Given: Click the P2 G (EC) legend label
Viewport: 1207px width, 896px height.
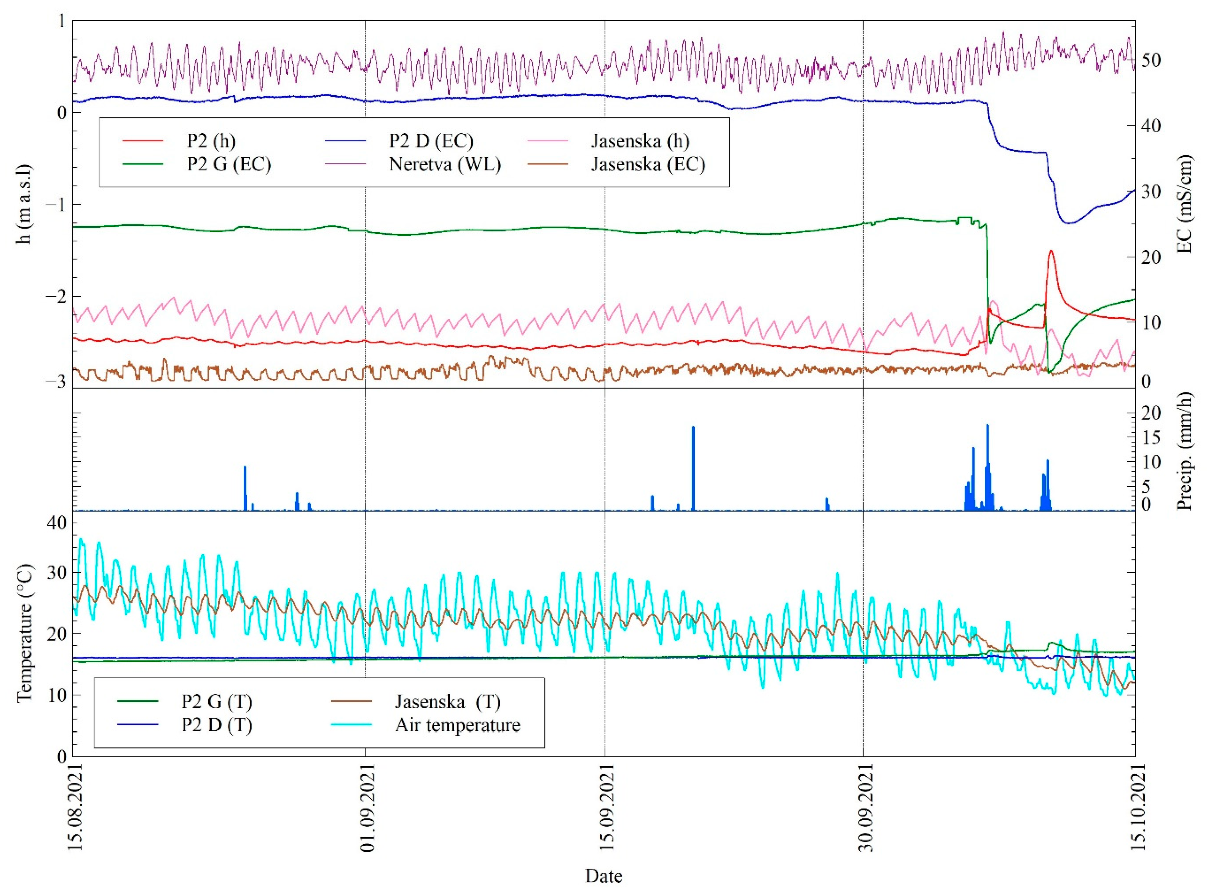Looking at the screenshot, I should coord(229,164).
